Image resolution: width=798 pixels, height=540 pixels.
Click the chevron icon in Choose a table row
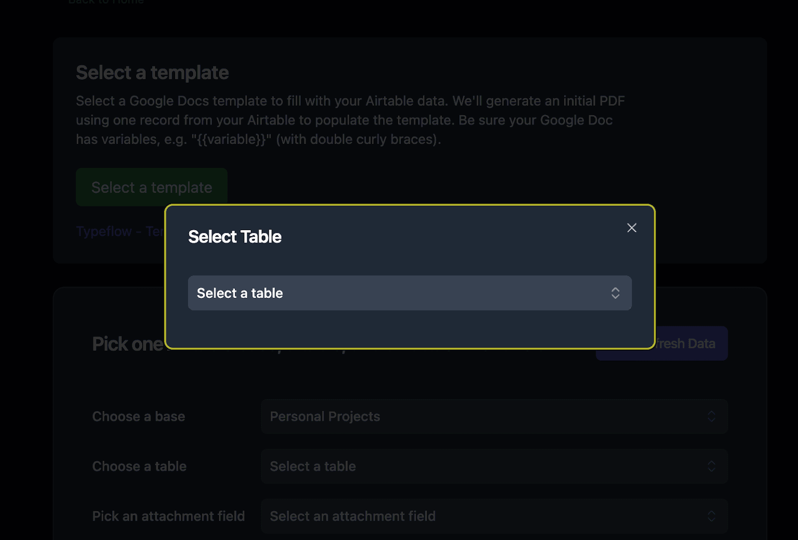click(712, 466)
